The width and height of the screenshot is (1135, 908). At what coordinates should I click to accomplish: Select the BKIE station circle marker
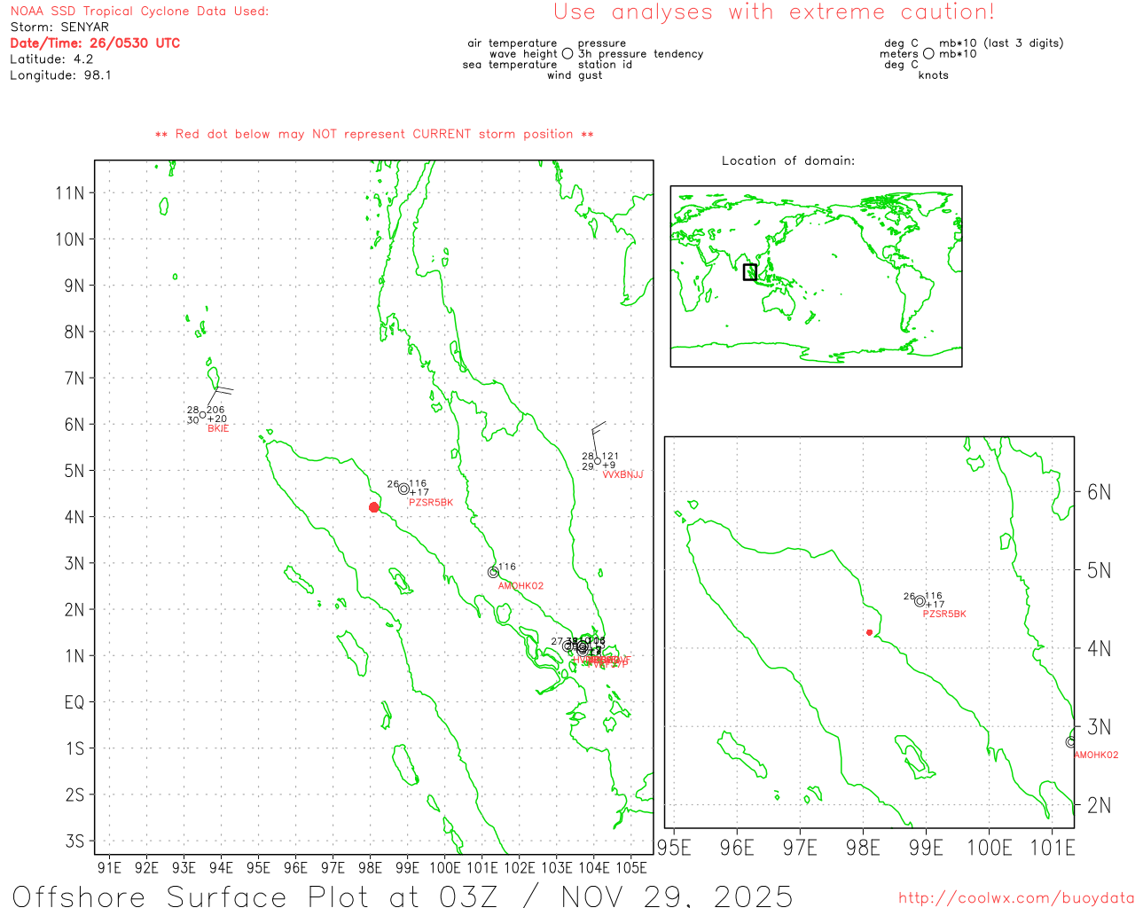click(203, 415)
